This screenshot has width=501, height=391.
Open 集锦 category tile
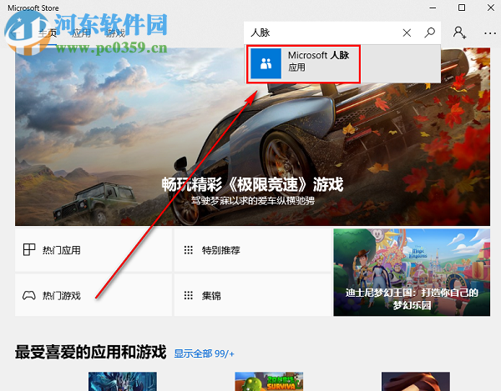(x=252, y=295)
